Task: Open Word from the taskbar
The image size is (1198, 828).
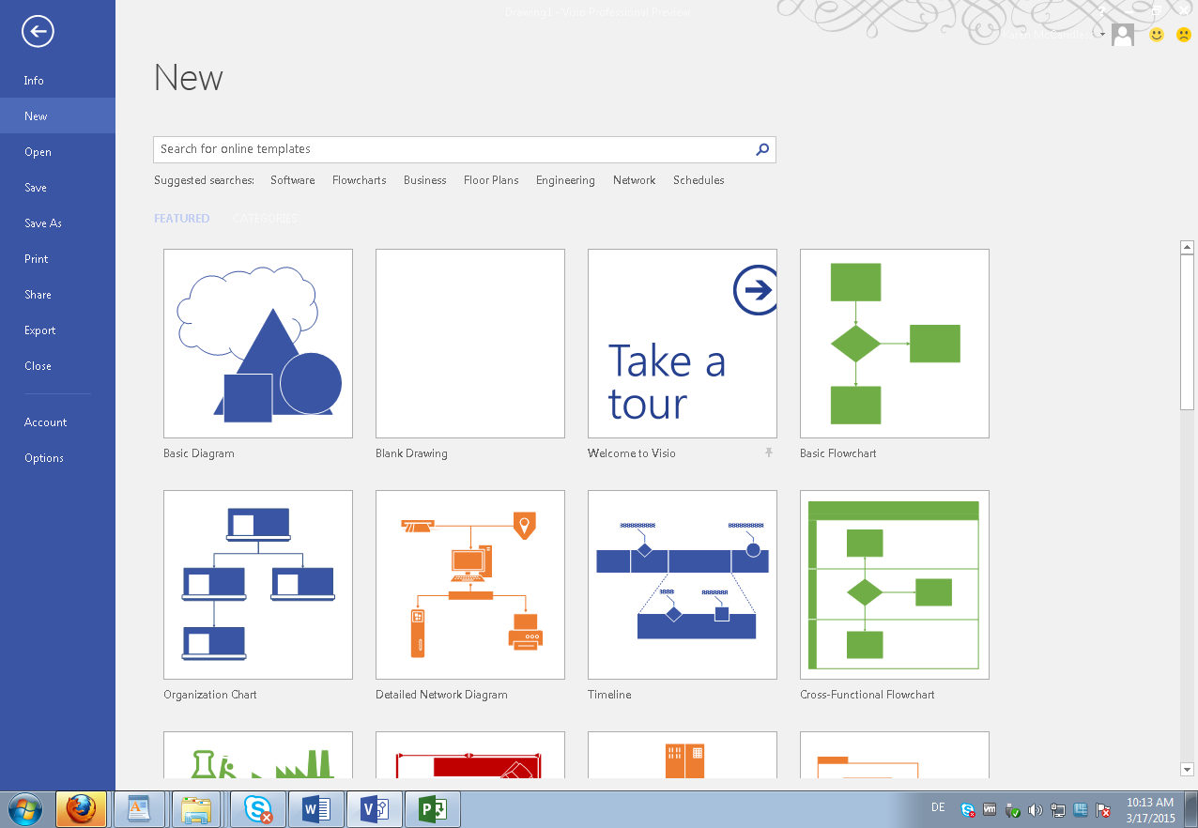Action: click(x=315, y=808)
